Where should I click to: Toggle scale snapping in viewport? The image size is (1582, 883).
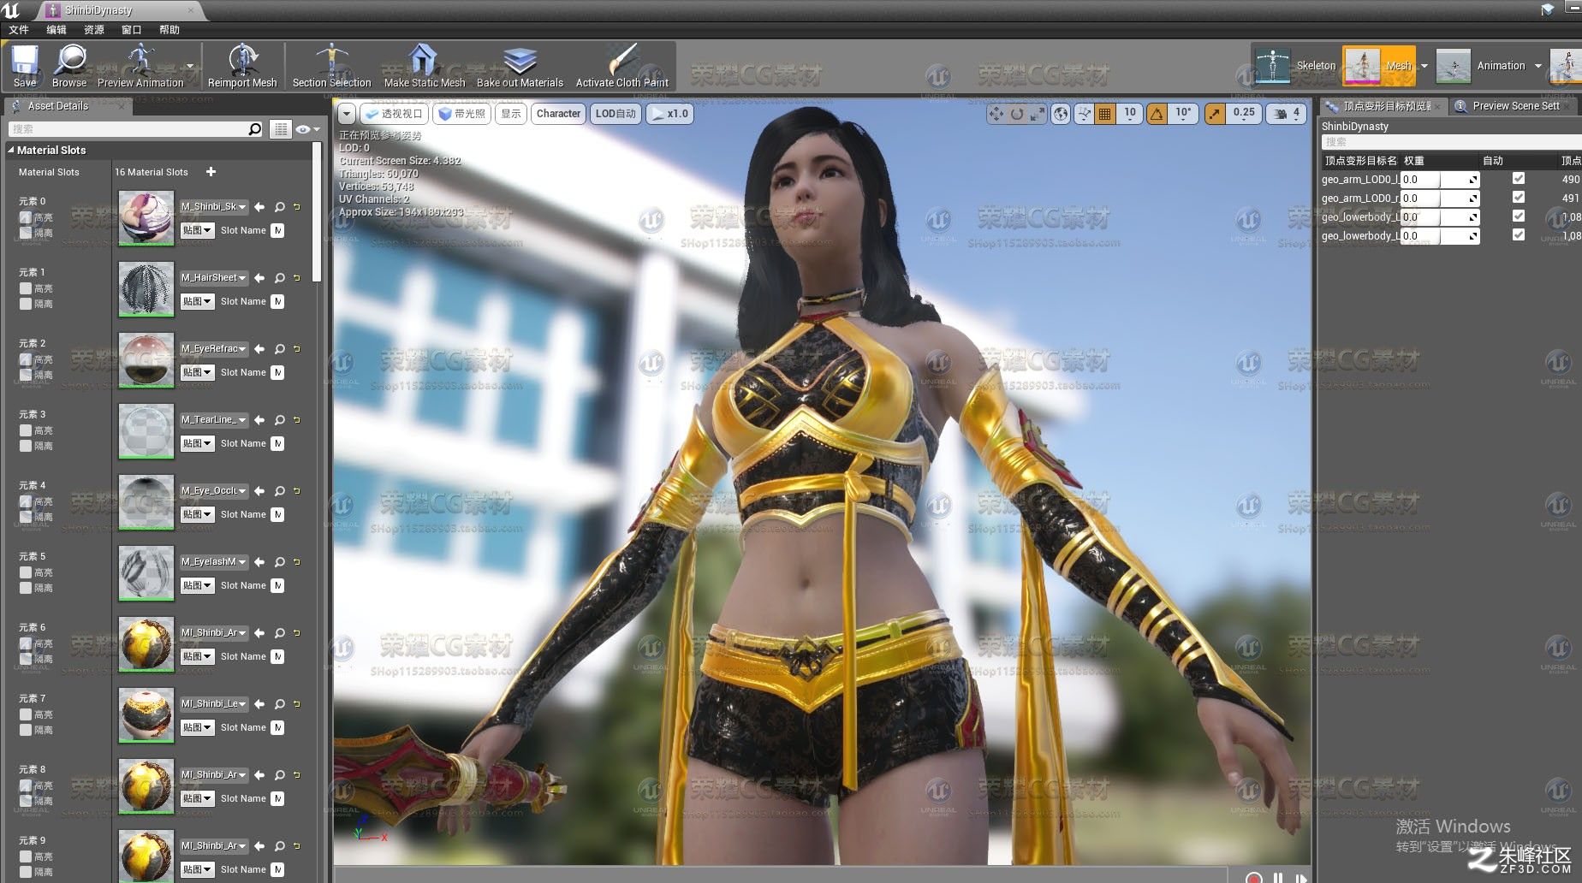click(1215, 113)
